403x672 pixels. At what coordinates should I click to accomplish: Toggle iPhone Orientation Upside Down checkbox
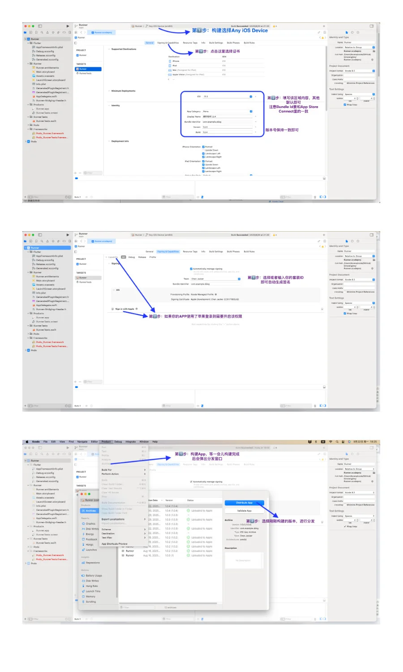point(203,150)
